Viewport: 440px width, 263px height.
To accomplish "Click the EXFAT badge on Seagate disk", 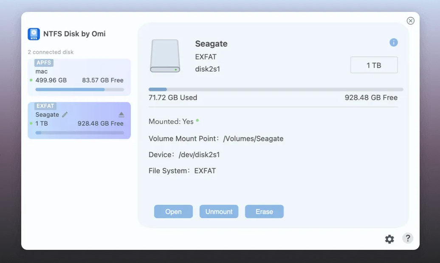I will tap(45, 106).
